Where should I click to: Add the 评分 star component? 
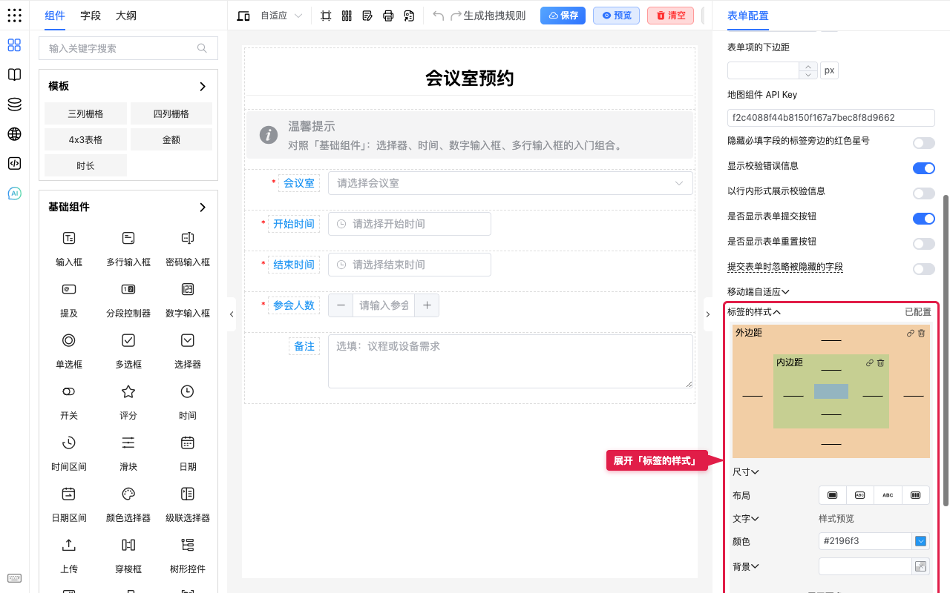click(128, 400)
